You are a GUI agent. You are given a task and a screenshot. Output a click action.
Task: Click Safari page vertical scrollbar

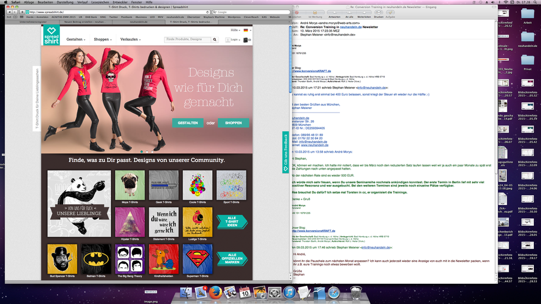[290, 59]
